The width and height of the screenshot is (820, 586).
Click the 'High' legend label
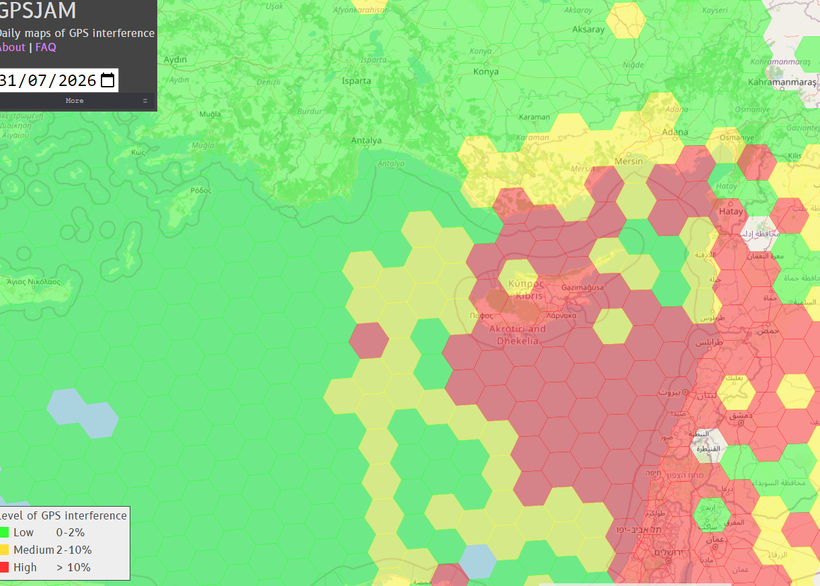pyautogui.click(x=25, y=567)
